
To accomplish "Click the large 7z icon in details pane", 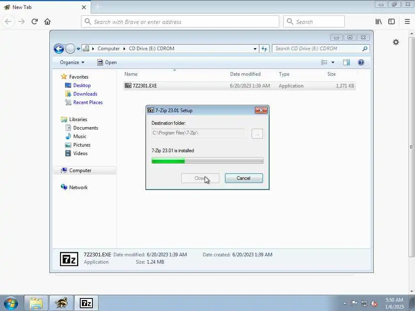I will [x=69, y=259].
